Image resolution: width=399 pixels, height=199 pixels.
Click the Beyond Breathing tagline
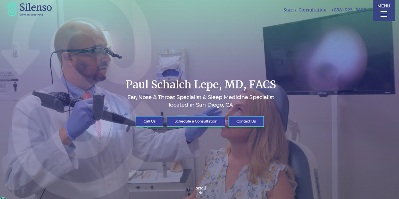pyautogui.click(x=31, y=15)
